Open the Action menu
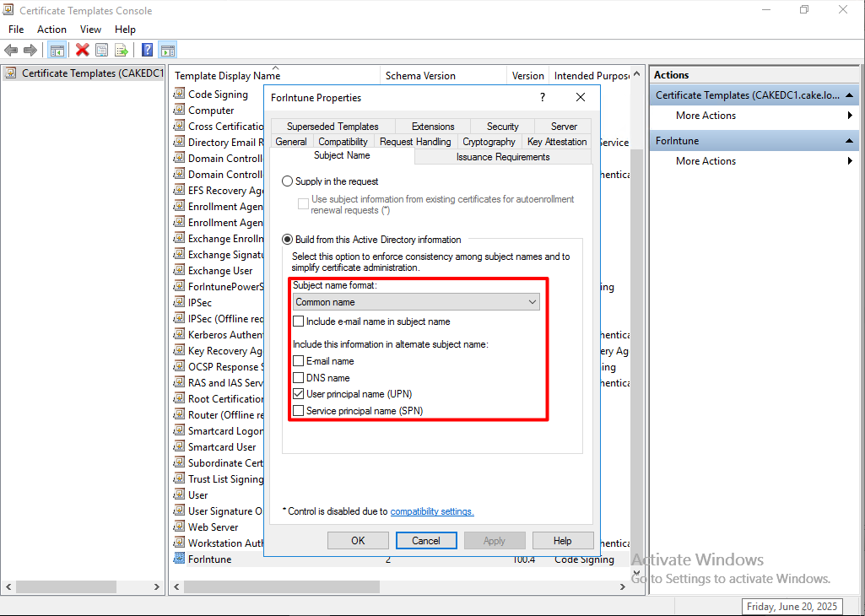The width and height of the screenshot is (865, 616). (x=51, y=30)
